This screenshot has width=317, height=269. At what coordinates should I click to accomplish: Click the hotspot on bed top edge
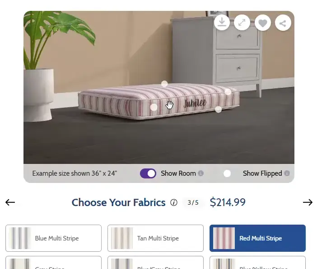(164, 84)
